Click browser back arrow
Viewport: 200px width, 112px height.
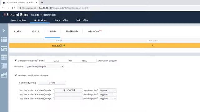click(x=3, y=8)
